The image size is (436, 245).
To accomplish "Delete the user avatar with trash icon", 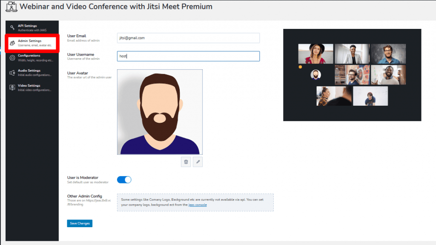I will (x=186, y=162).
